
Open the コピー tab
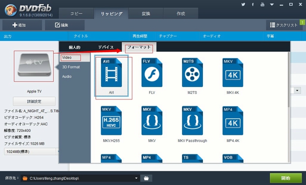coord(76,14)
